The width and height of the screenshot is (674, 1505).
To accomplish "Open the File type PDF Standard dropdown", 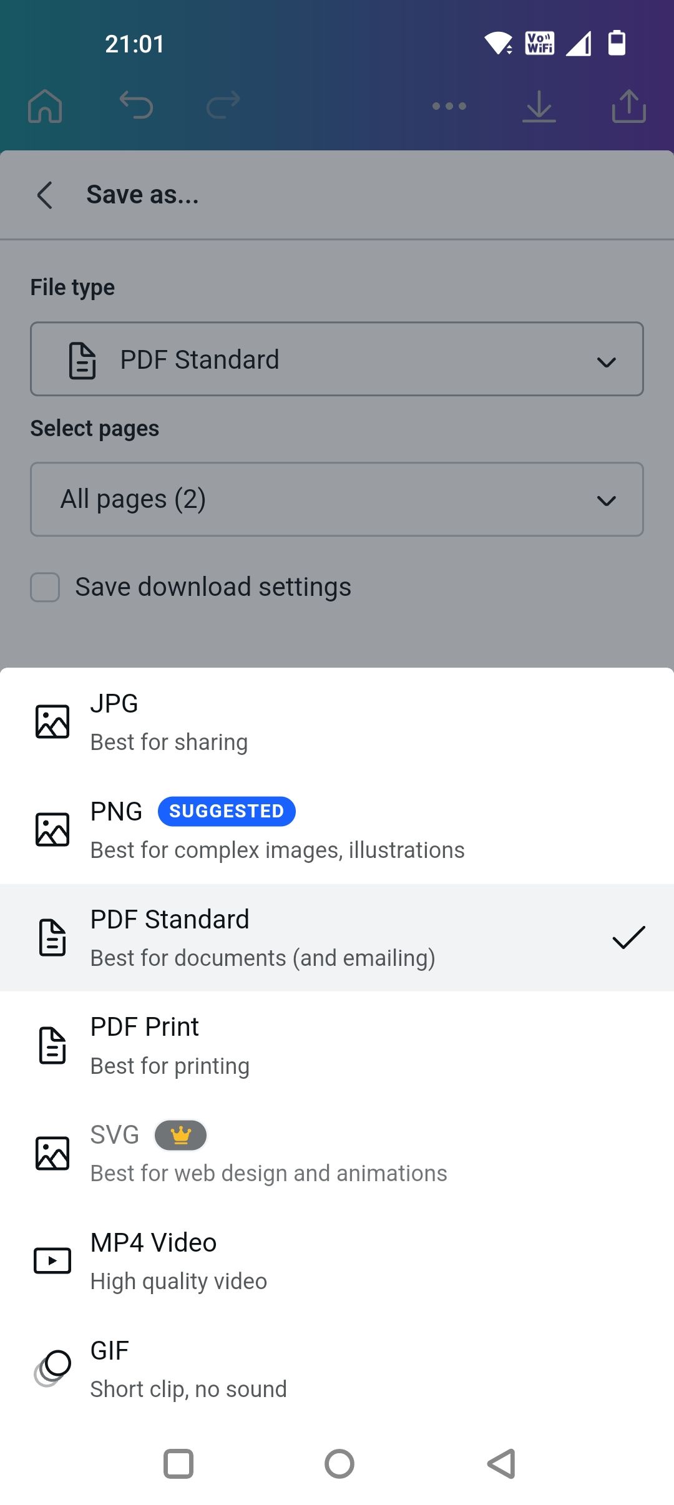I will pyautogui.click(x=337, y=359).
